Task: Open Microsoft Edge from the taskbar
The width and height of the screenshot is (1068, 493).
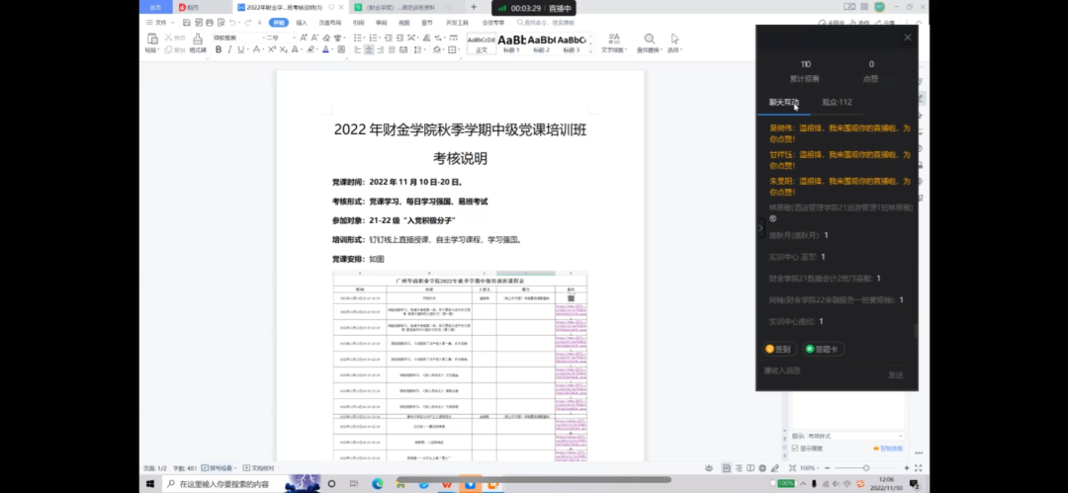Action: point(377,484)
